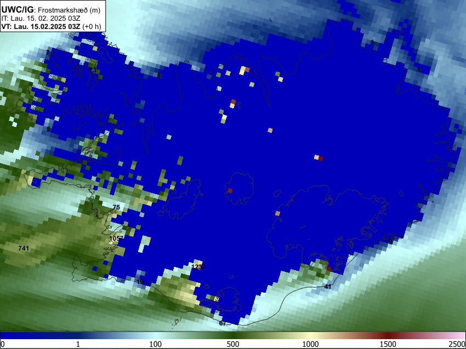Click the (+0 h) forecast offset text
Screen dimensions: 466x349
point(92,26)
